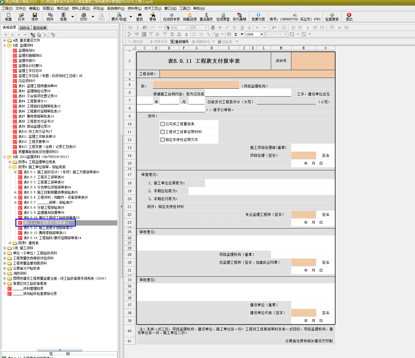Print with the 打印 printer icon
415x358 pixels.
coord(83,17)
